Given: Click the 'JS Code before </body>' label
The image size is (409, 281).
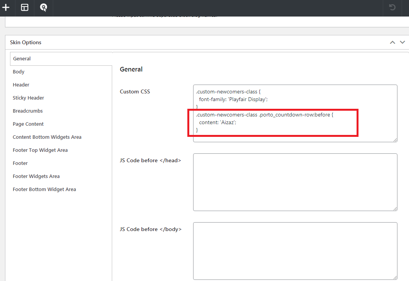Looking at the screenshot, I should coord(151,229).
